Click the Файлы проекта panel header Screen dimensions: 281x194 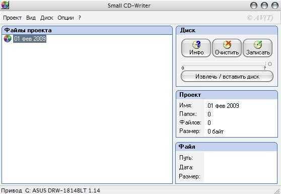coord(87,30)
